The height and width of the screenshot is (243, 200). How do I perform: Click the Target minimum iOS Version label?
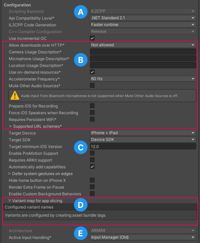click(x=35, y=147)
